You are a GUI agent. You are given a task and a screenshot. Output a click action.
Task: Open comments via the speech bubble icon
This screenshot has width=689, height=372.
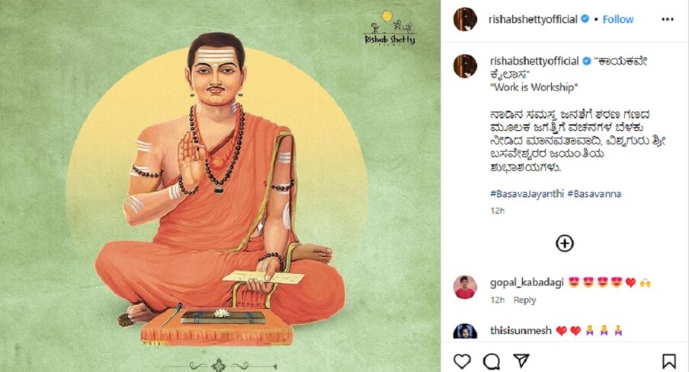pyautogui.click(x=492, y=361)
